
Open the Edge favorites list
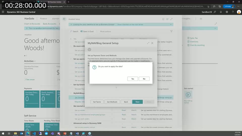pos(214,6)
